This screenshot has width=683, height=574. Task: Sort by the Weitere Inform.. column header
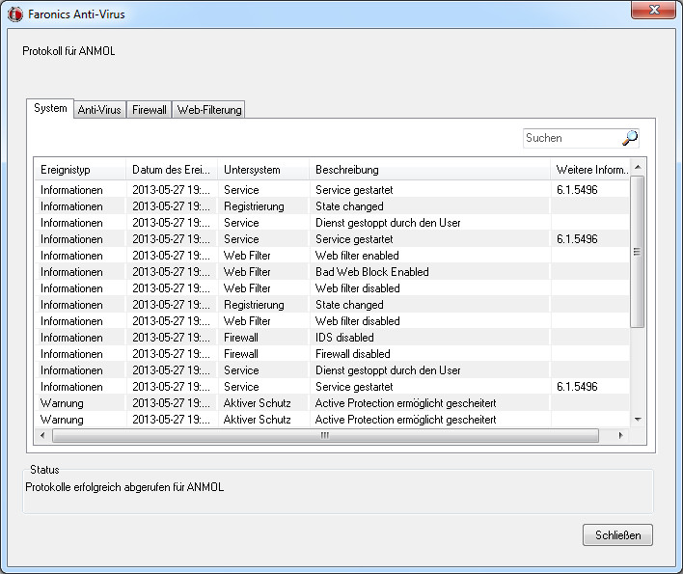(x=590, y=170)
